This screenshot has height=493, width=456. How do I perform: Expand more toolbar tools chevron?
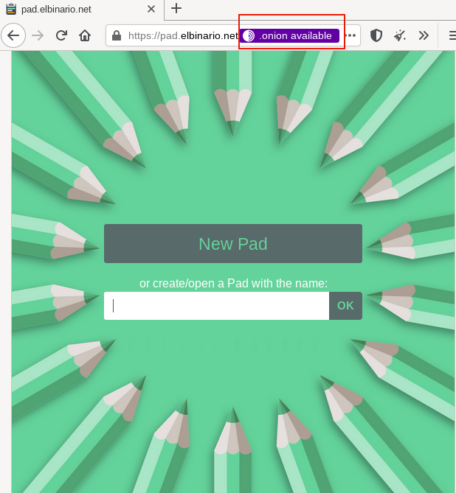(424, 35)
